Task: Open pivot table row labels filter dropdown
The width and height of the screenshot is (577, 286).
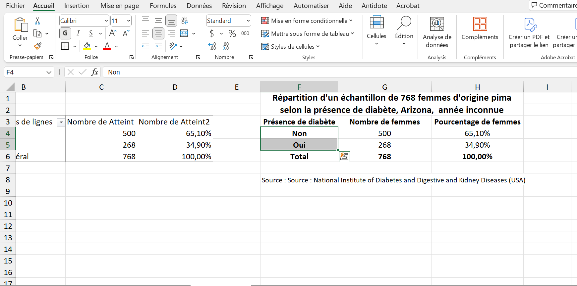Action: click(x=61, y=122)
